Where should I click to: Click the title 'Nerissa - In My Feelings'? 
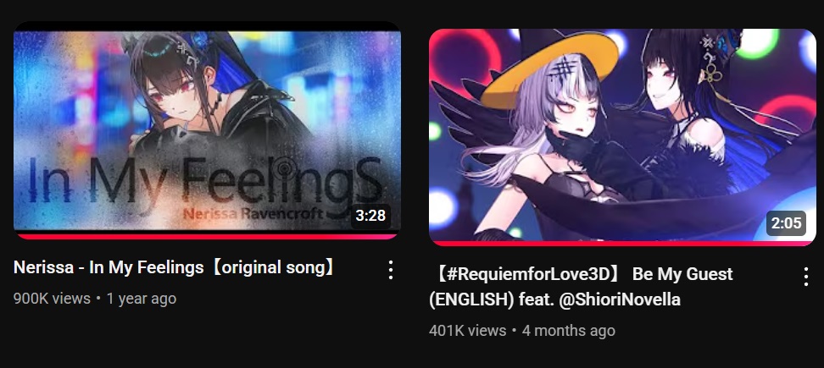[x=109, y=268]
